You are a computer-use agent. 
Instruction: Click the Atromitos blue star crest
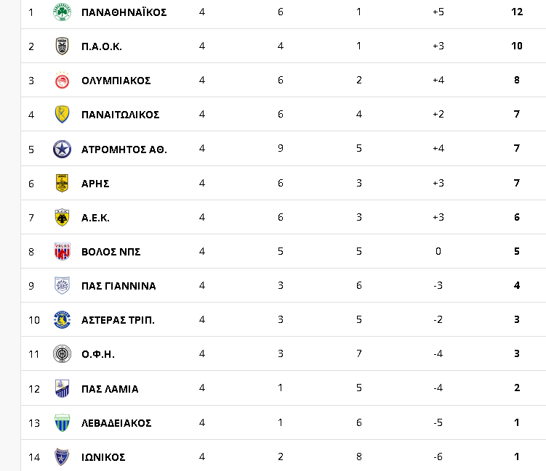pyautogui.click(x=62, y=149)
